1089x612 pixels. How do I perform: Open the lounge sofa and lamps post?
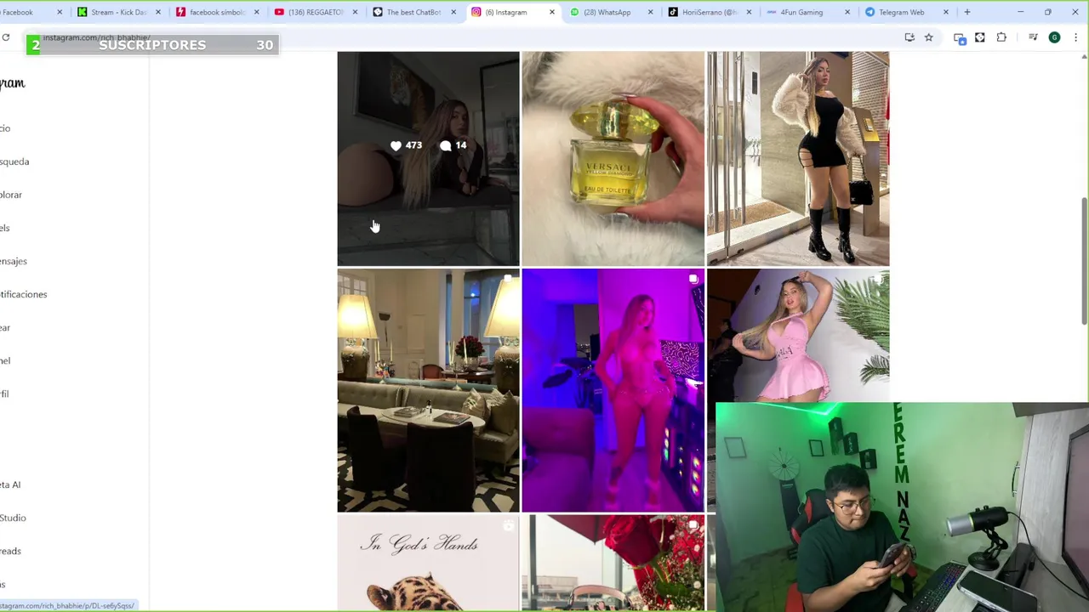[x=428, y=390]
